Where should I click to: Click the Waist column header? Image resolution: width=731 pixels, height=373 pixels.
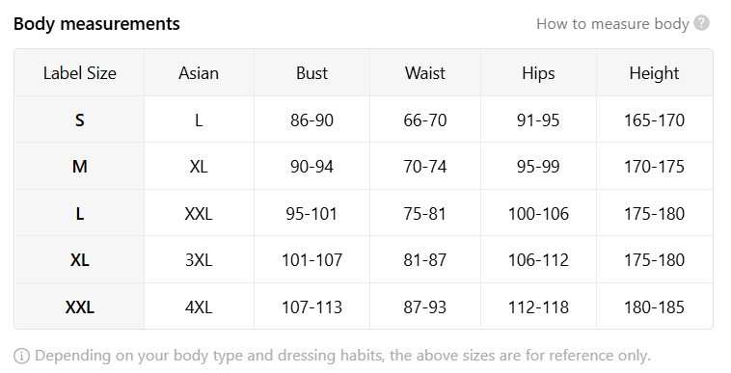coord(425,73)
